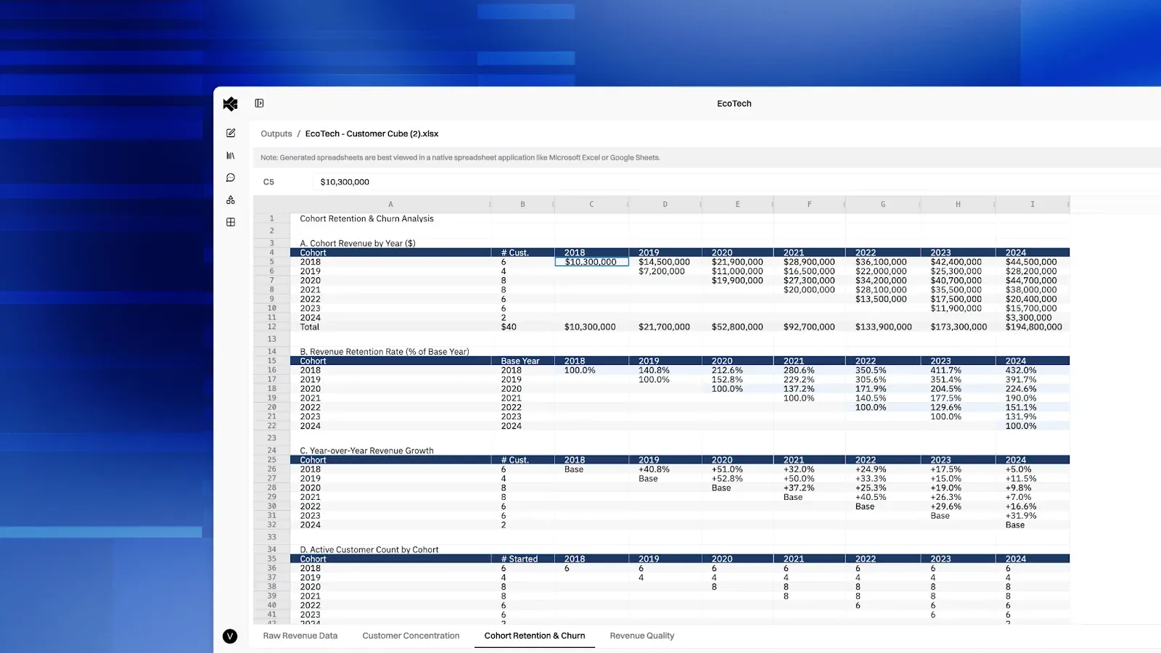
Task: Switch to the Customer Concentration tab
Action: point(411,636)
